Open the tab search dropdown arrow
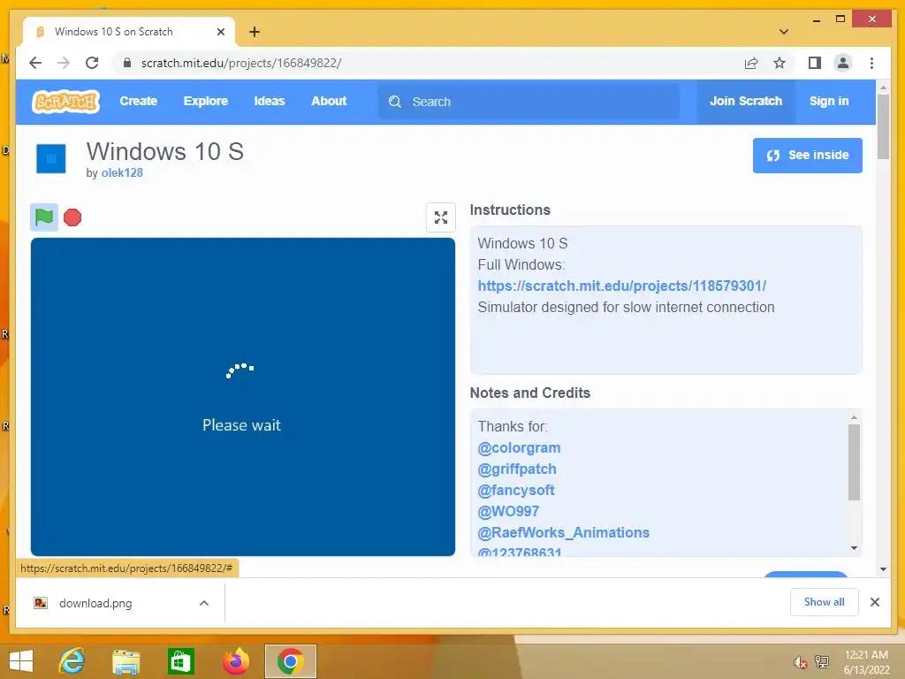Screen dimensions: 905x679 coord(783,32)
